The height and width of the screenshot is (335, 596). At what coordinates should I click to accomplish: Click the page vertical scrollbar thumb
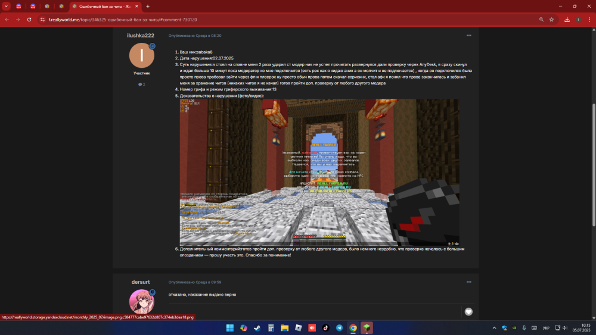(x=594, y=165)
